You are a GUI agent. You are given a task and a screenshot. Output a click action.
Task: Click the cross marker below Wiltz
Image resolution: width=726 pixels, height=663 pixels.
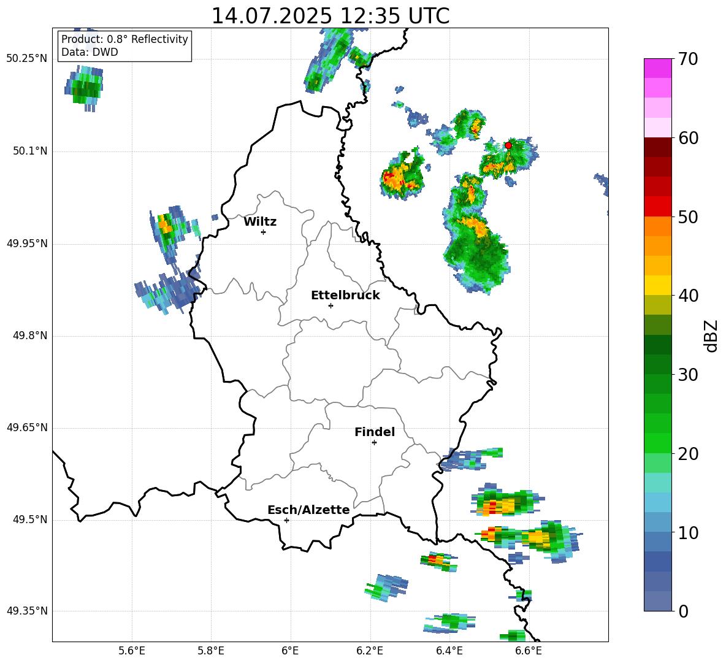pos(264,232)
